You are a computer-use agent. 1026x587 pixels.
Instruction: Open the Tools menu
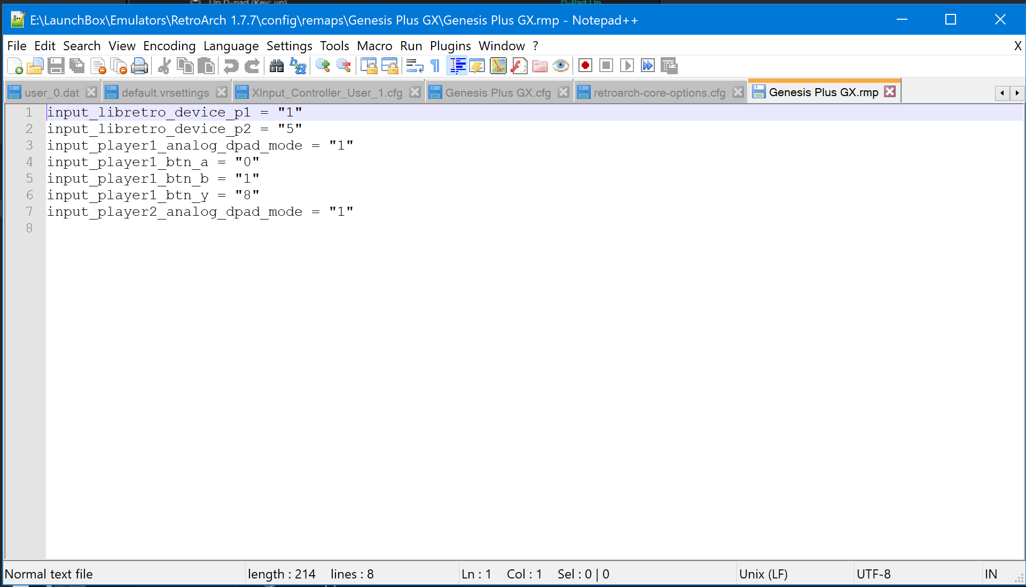(x=334, y=46)
